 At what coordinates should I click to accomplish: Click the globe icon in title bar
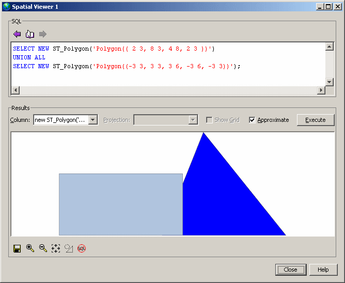coord(7,7)
